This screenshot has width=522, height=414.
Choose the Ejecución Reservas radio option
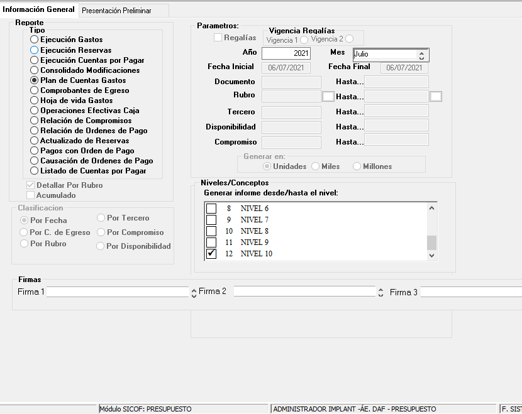point(35,50)
